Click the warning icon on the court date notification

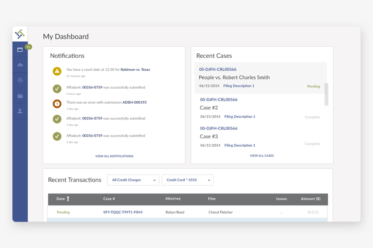click(x=57, y=71)
